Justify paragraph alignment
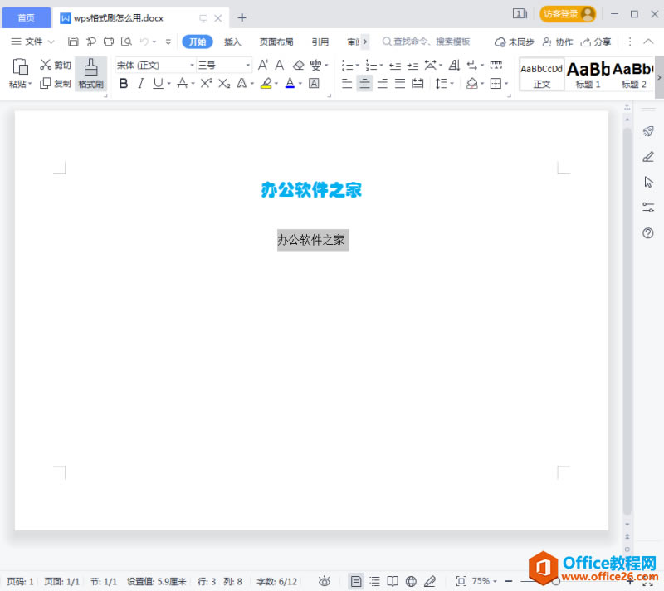The width and height of the screenshot is (664, 591). 400,83
